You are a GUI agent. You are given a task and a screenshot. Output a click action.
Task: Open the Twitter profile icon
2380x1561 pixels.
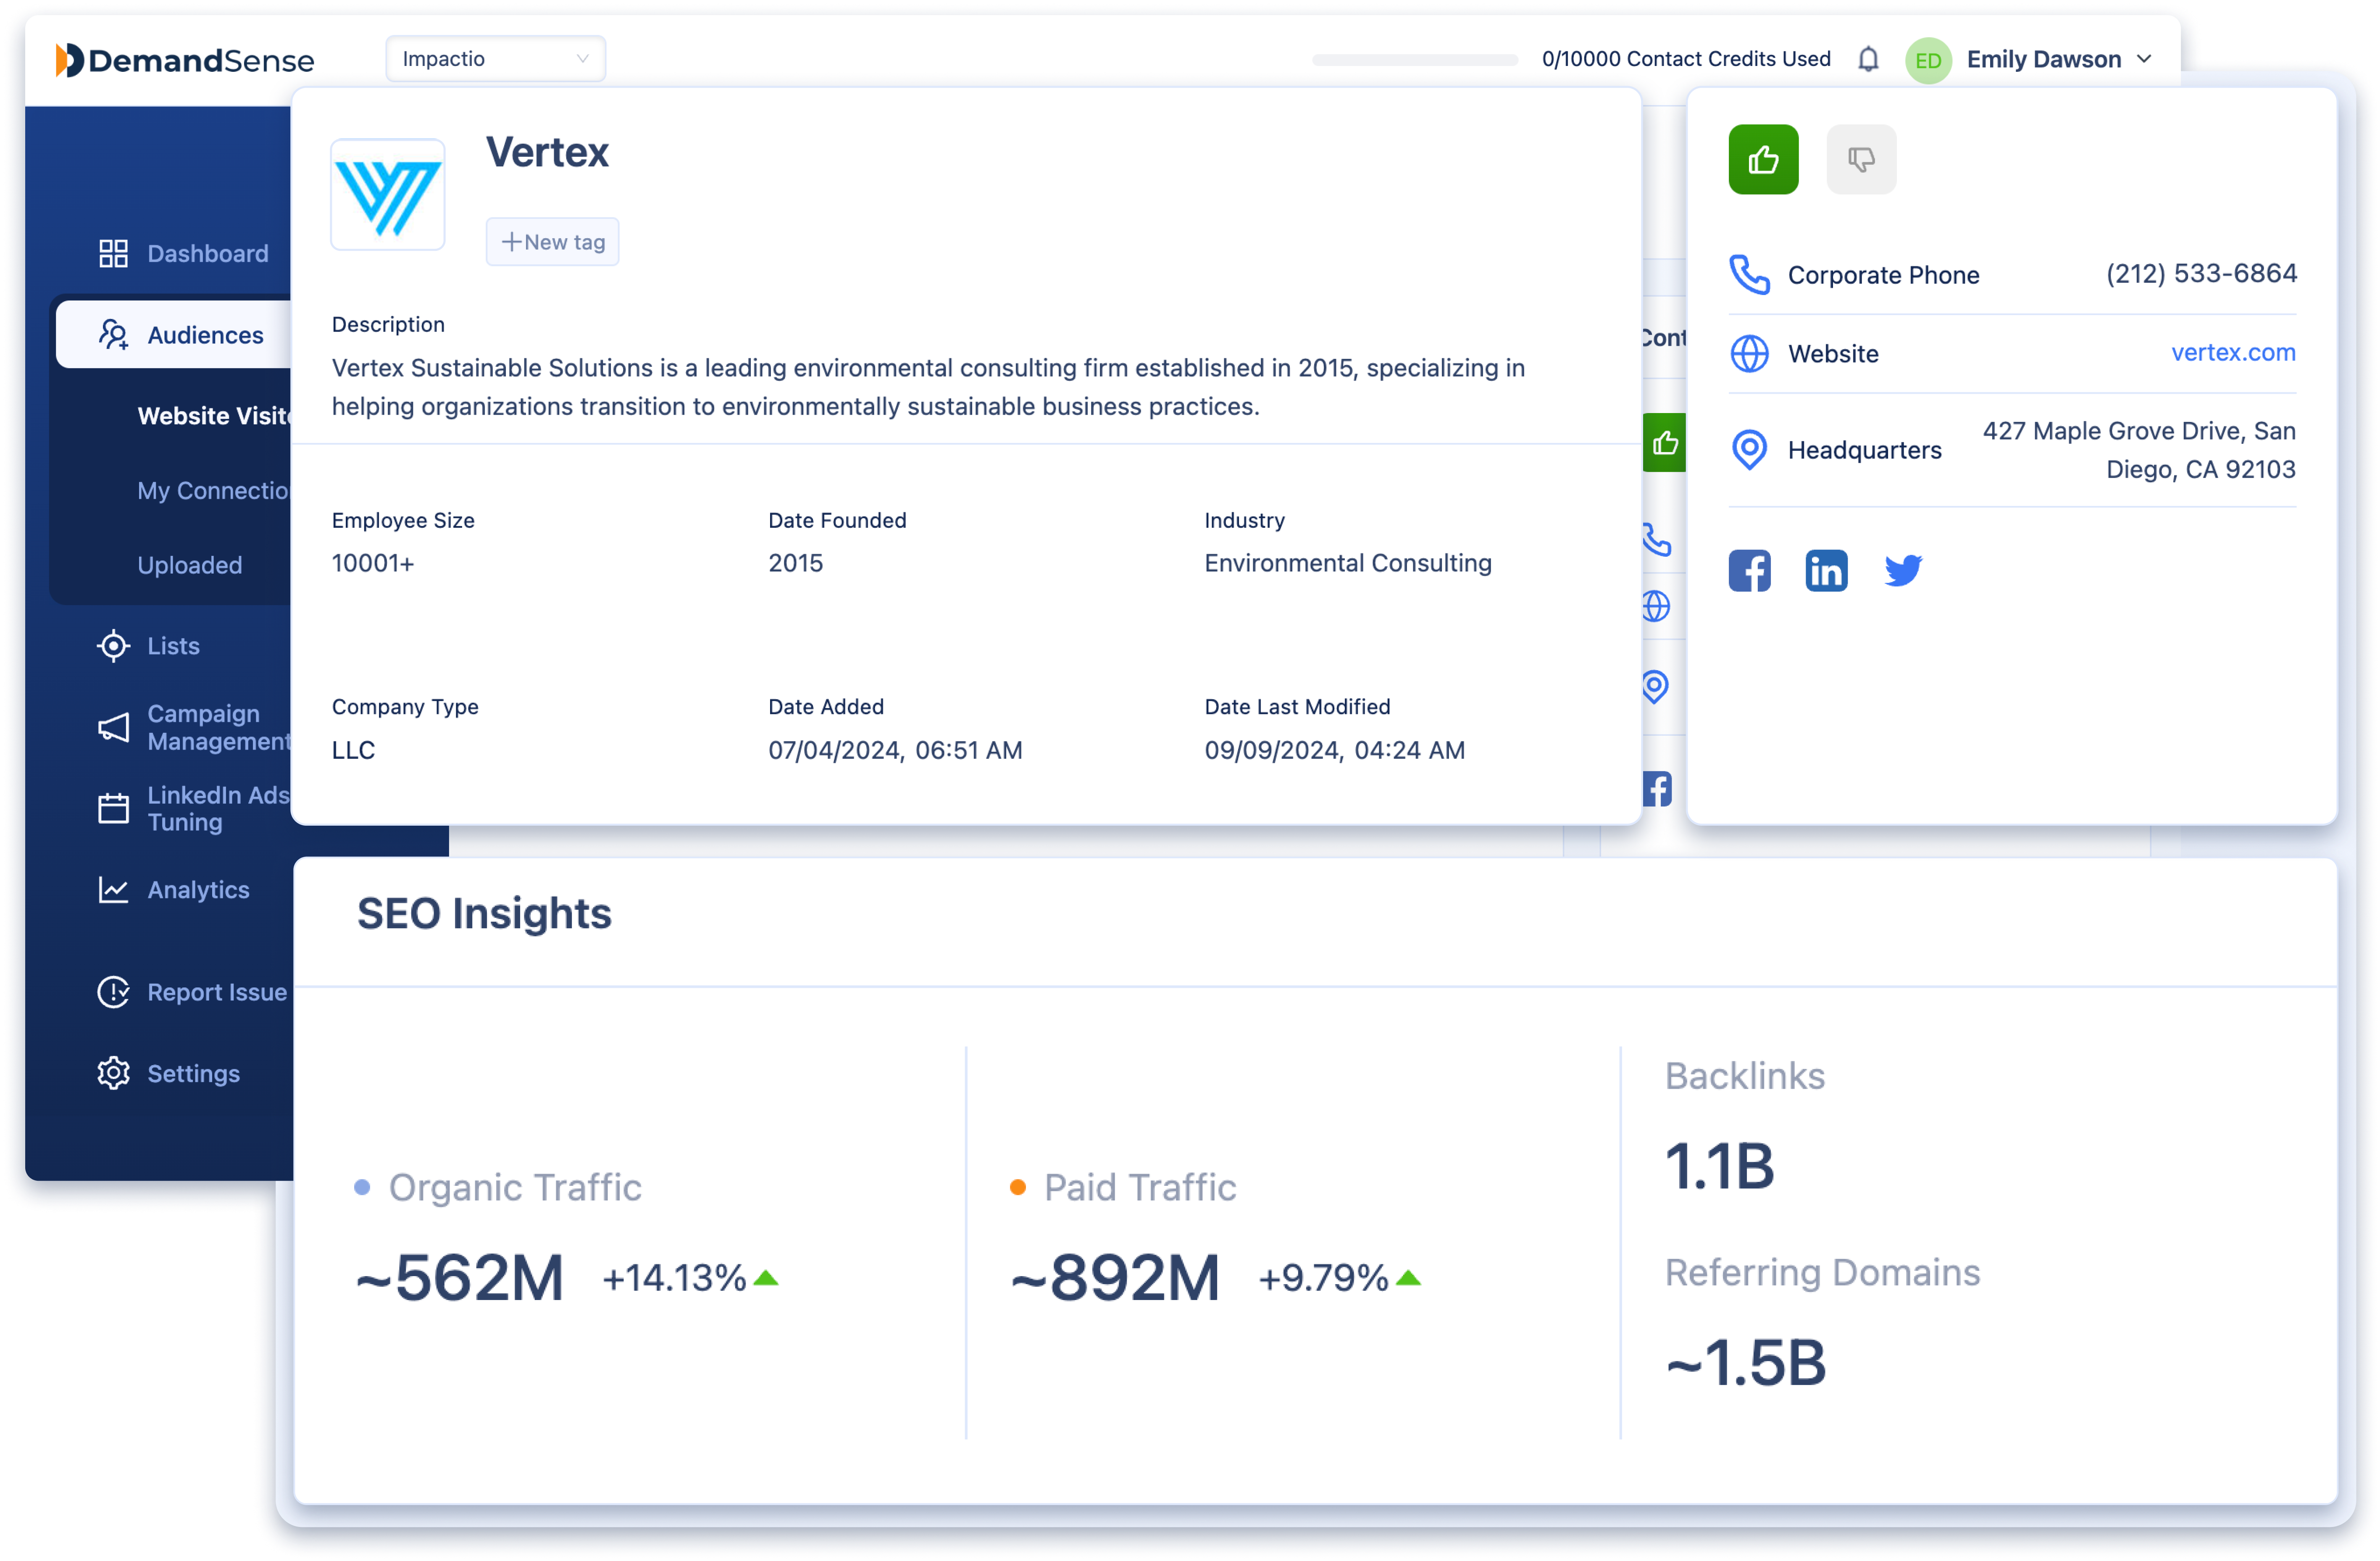click(x=1903, y=570)
